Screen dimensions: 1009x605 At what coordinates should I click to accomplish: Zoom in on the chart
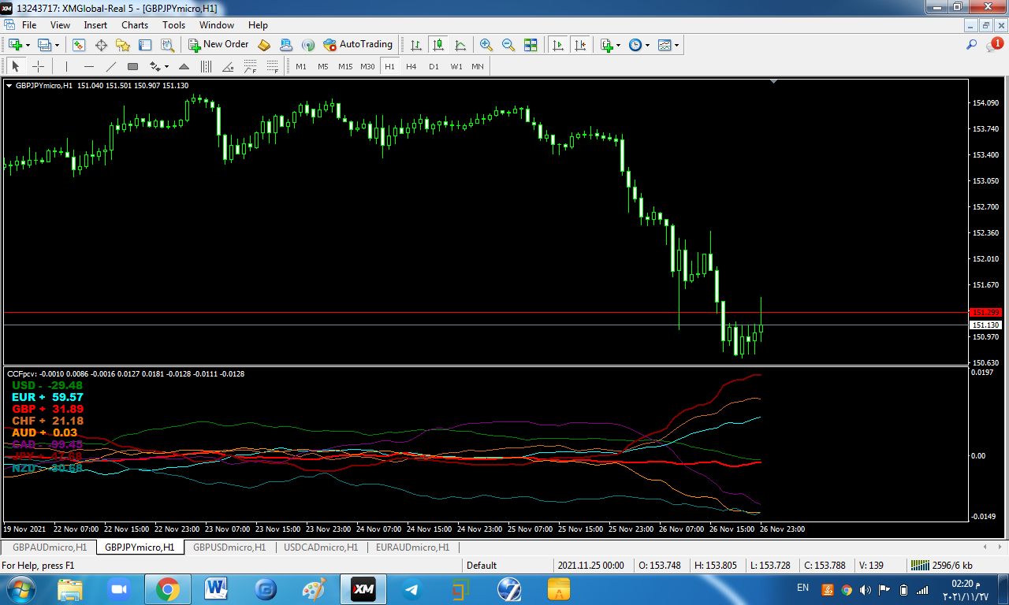pos(486,45)
